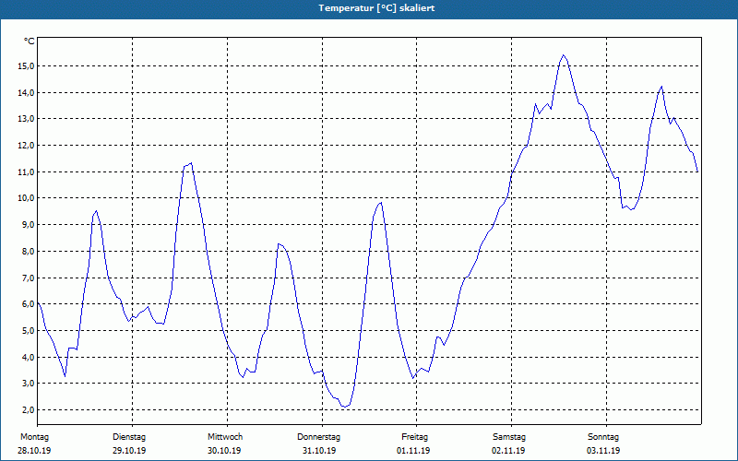Select the 31.10.19 date label
This screenshot has height=461, width=738.
(319, 451)
